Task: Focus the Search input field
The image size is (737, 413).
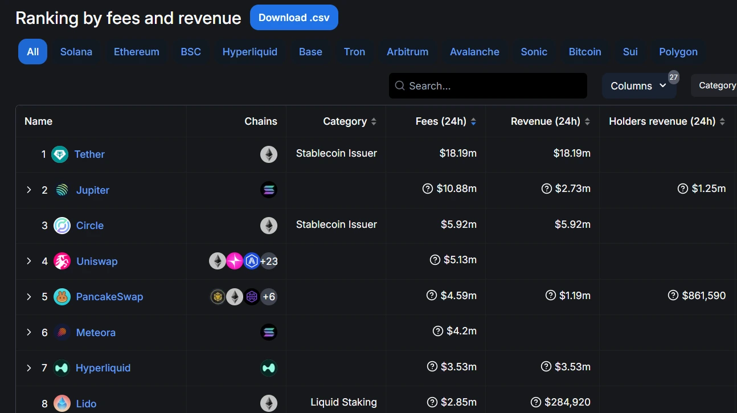Action: (488, 86)
